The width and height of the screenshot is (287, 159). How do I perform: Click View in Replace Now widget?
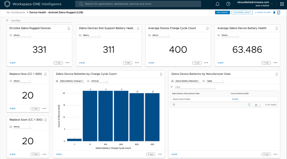[13, 108]
